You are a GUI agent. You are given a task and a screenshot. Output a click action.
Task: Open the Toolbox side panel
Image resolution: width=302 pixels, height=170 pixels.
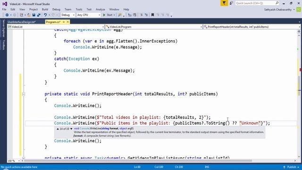coord(3,45)
